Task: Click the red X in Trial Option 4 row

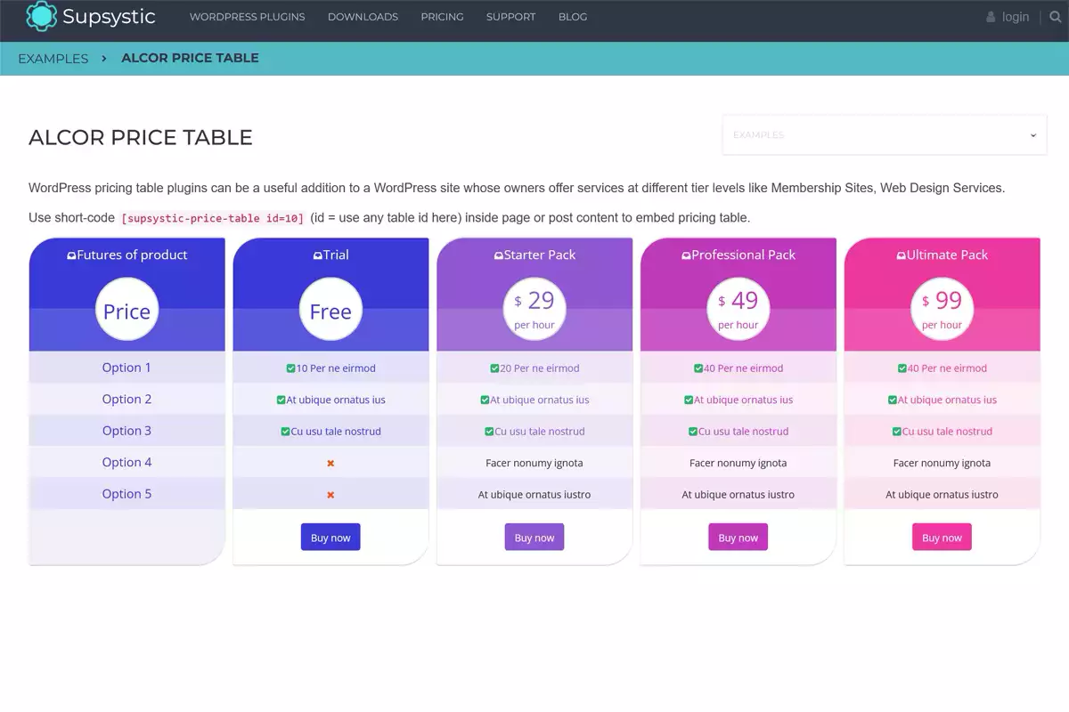Action: coord(330,464)
